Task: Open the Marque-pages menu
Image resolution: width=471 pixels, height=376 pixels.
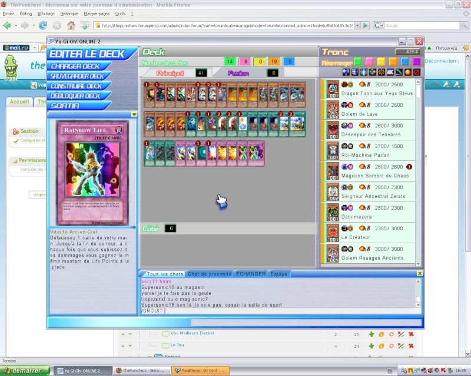Action: pos(97,14)
